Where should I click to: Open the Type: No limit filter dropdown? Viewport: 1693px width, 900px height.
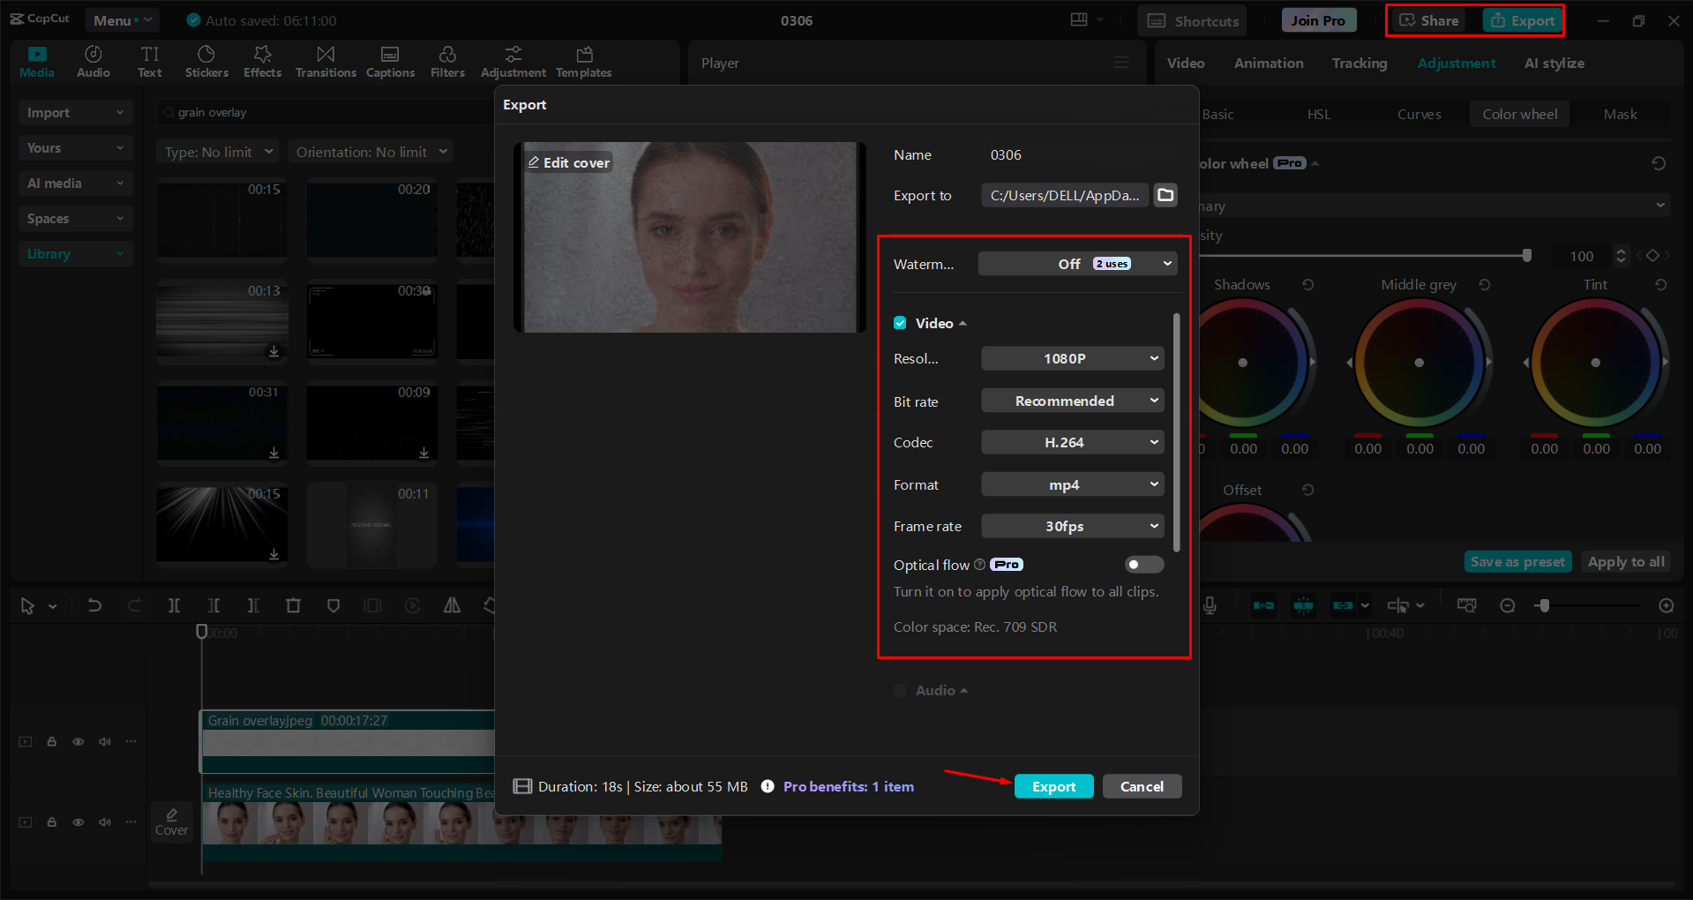tap(216, 151)
